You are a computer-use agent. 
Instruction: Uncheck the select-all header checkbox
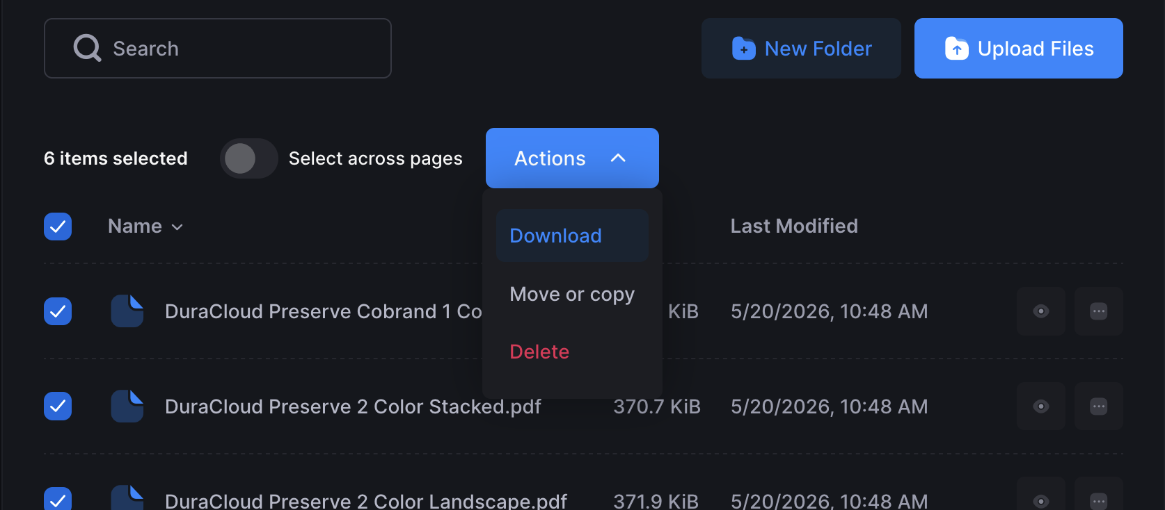[58, 227]
